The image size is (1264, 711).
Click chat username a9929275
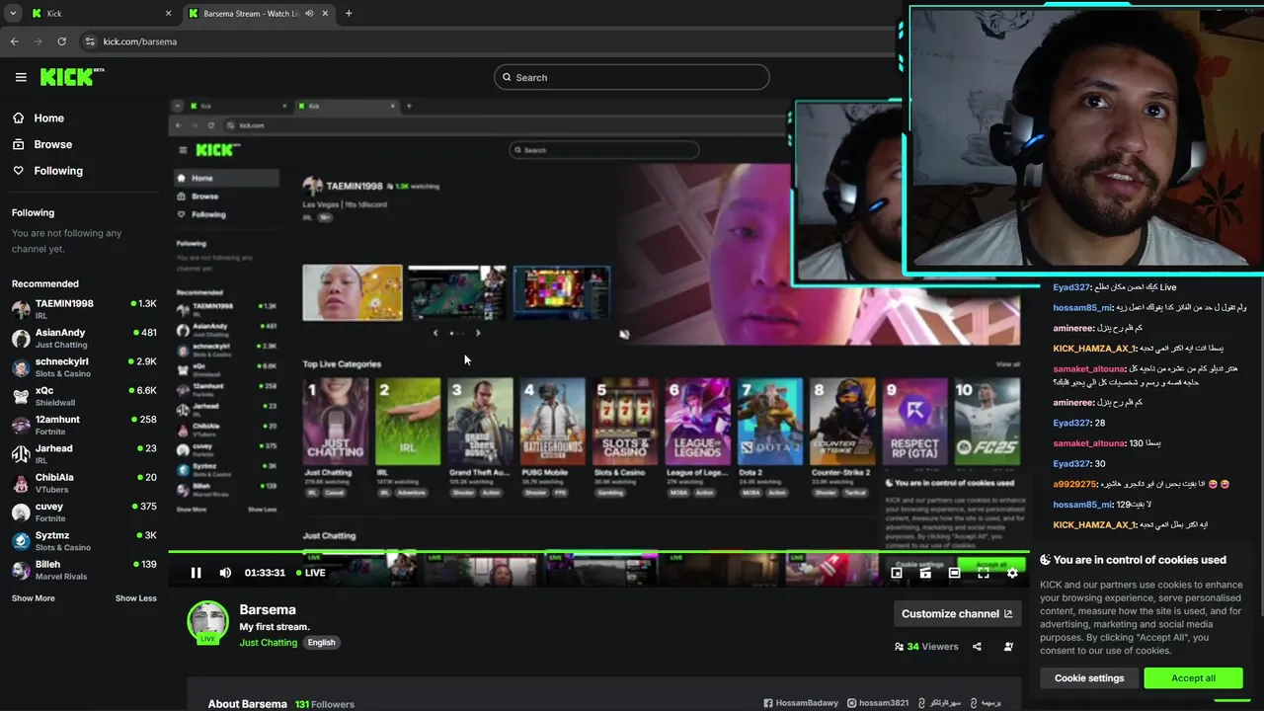click(1075, 484)
